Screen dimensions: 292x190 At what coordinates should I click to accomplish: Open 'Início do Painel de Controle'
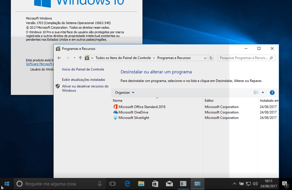click(x=83, y=69)
